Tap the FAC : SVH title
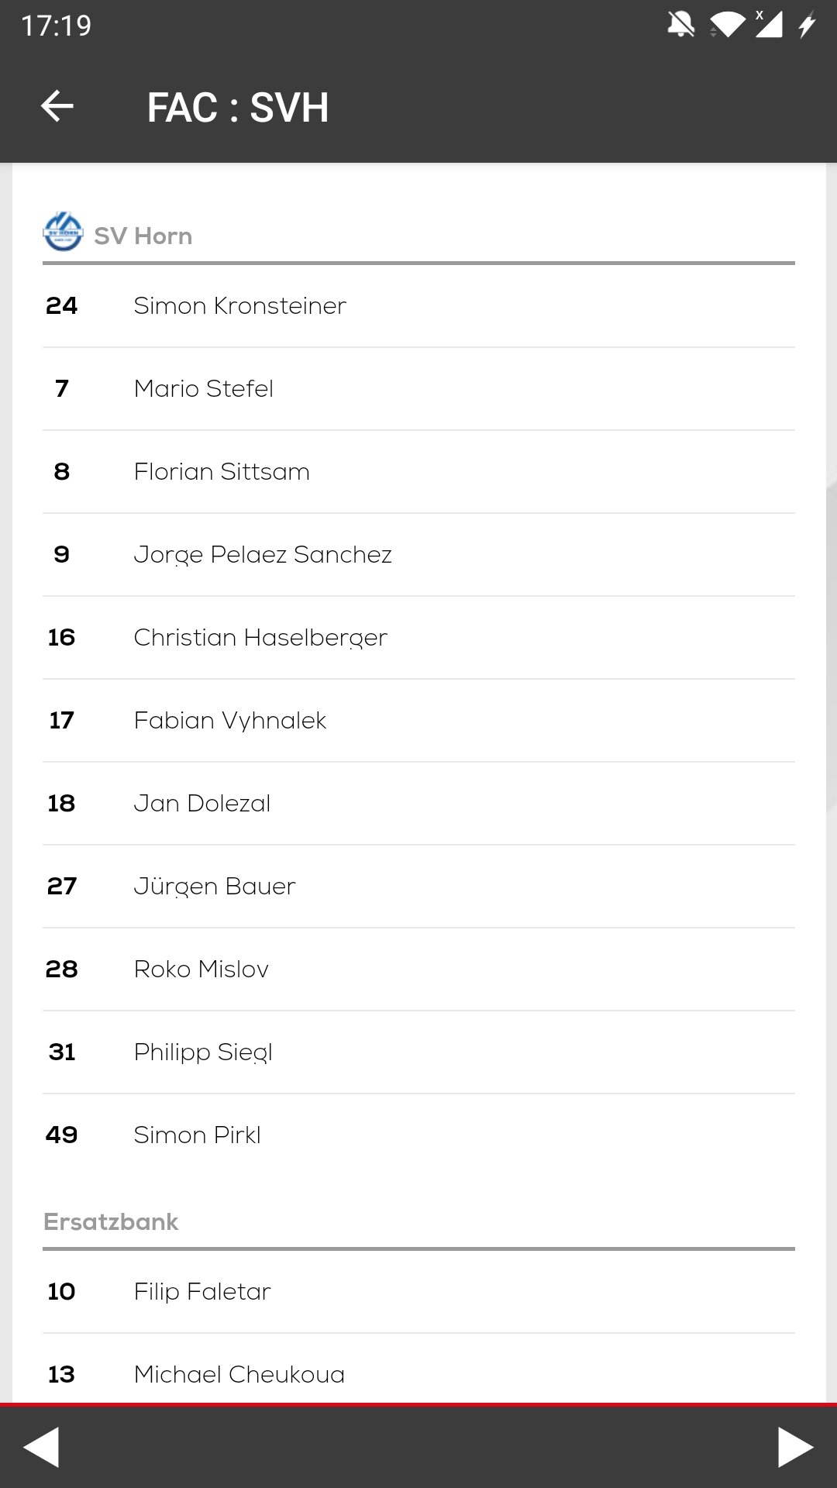The image size is (837, 1488). pos(238,107)
